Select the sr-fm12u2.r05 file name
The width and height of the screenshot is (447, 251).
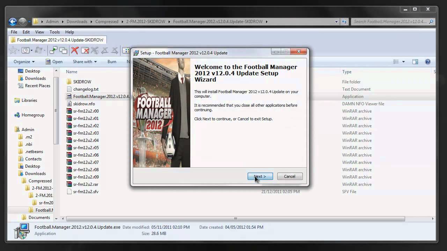click(x=86, y=148)
